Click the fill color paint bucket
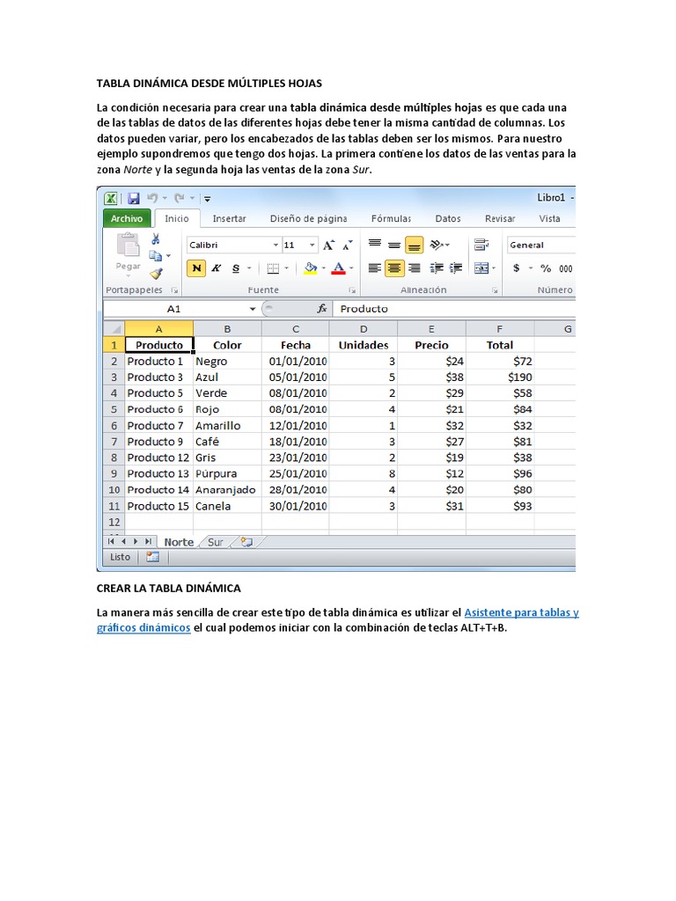This screenshot has height=901, width=676. [x=311, y=268]
